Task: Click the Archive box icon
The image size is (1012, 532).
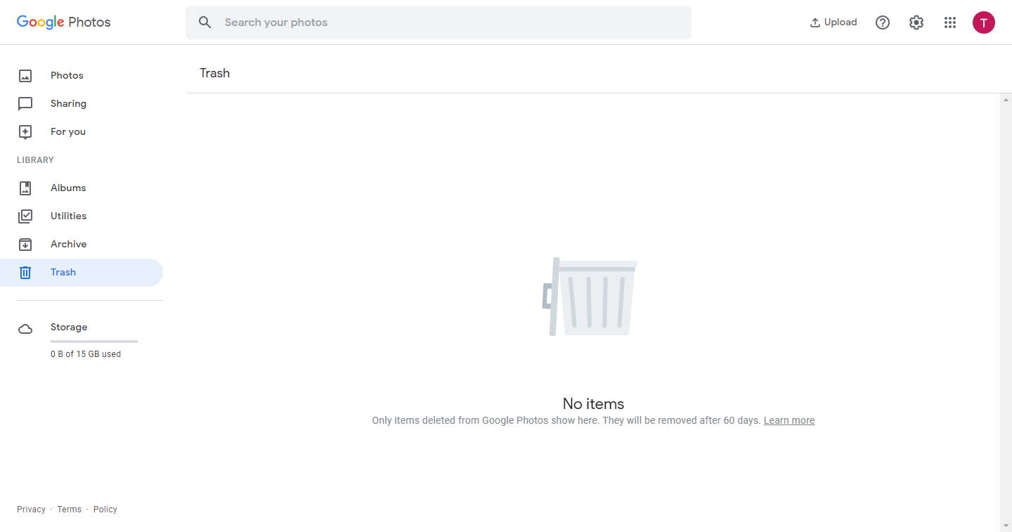Action: click(25, 245)
